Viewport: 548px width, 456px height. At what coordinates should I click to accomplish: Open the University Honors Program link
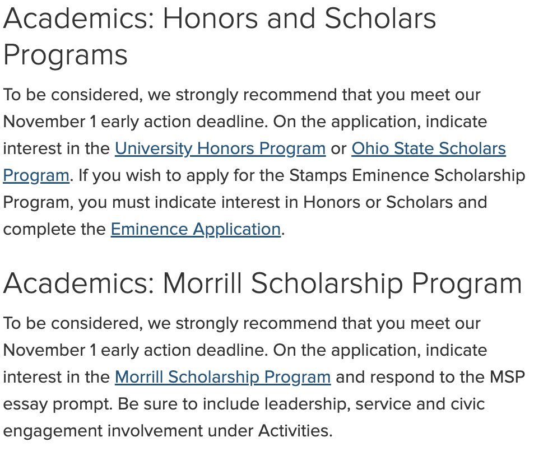pyautogui.click(x=220, y=148)
